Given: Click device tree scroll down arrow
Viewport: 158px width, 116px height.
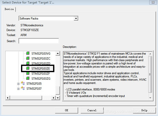Looking at the screenshot, I should (58, 98).
